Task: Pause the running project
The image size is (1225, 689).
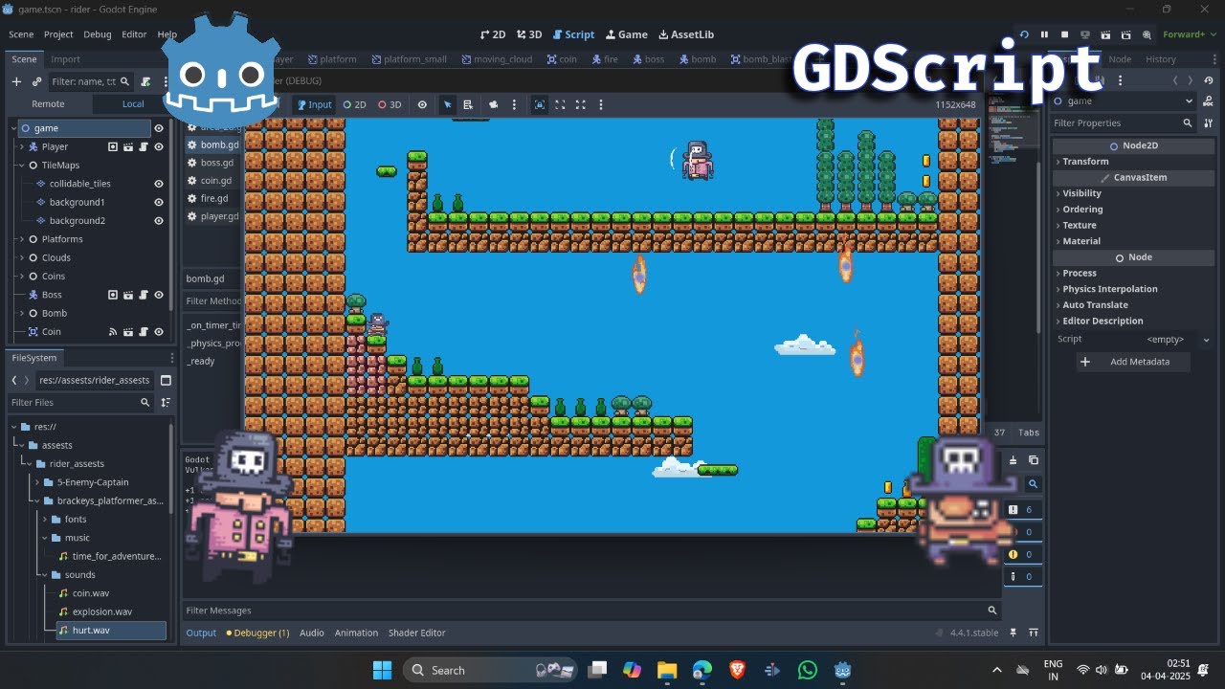Action: click(1044, 34)
